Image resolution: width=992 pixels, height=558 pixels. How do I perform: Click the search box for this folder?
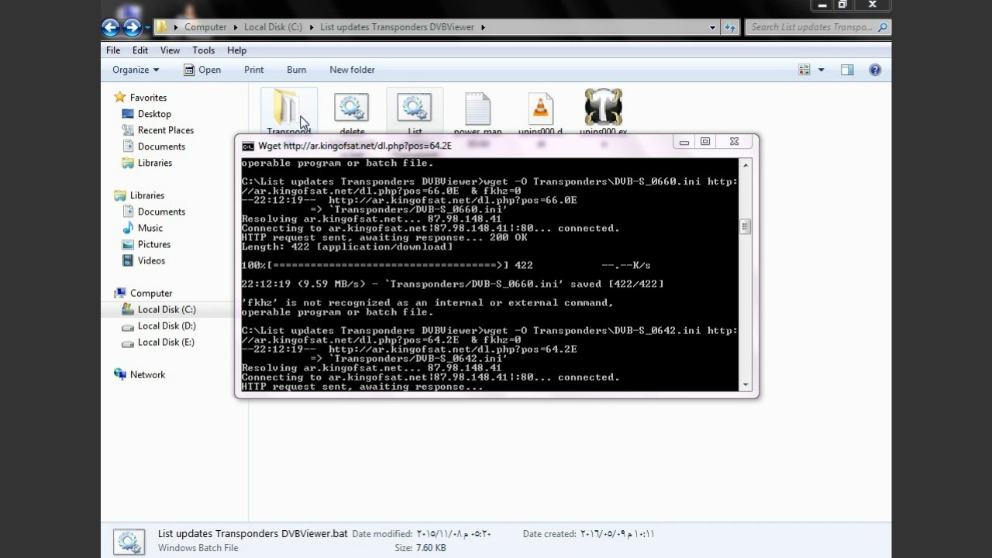click(818, 27)
